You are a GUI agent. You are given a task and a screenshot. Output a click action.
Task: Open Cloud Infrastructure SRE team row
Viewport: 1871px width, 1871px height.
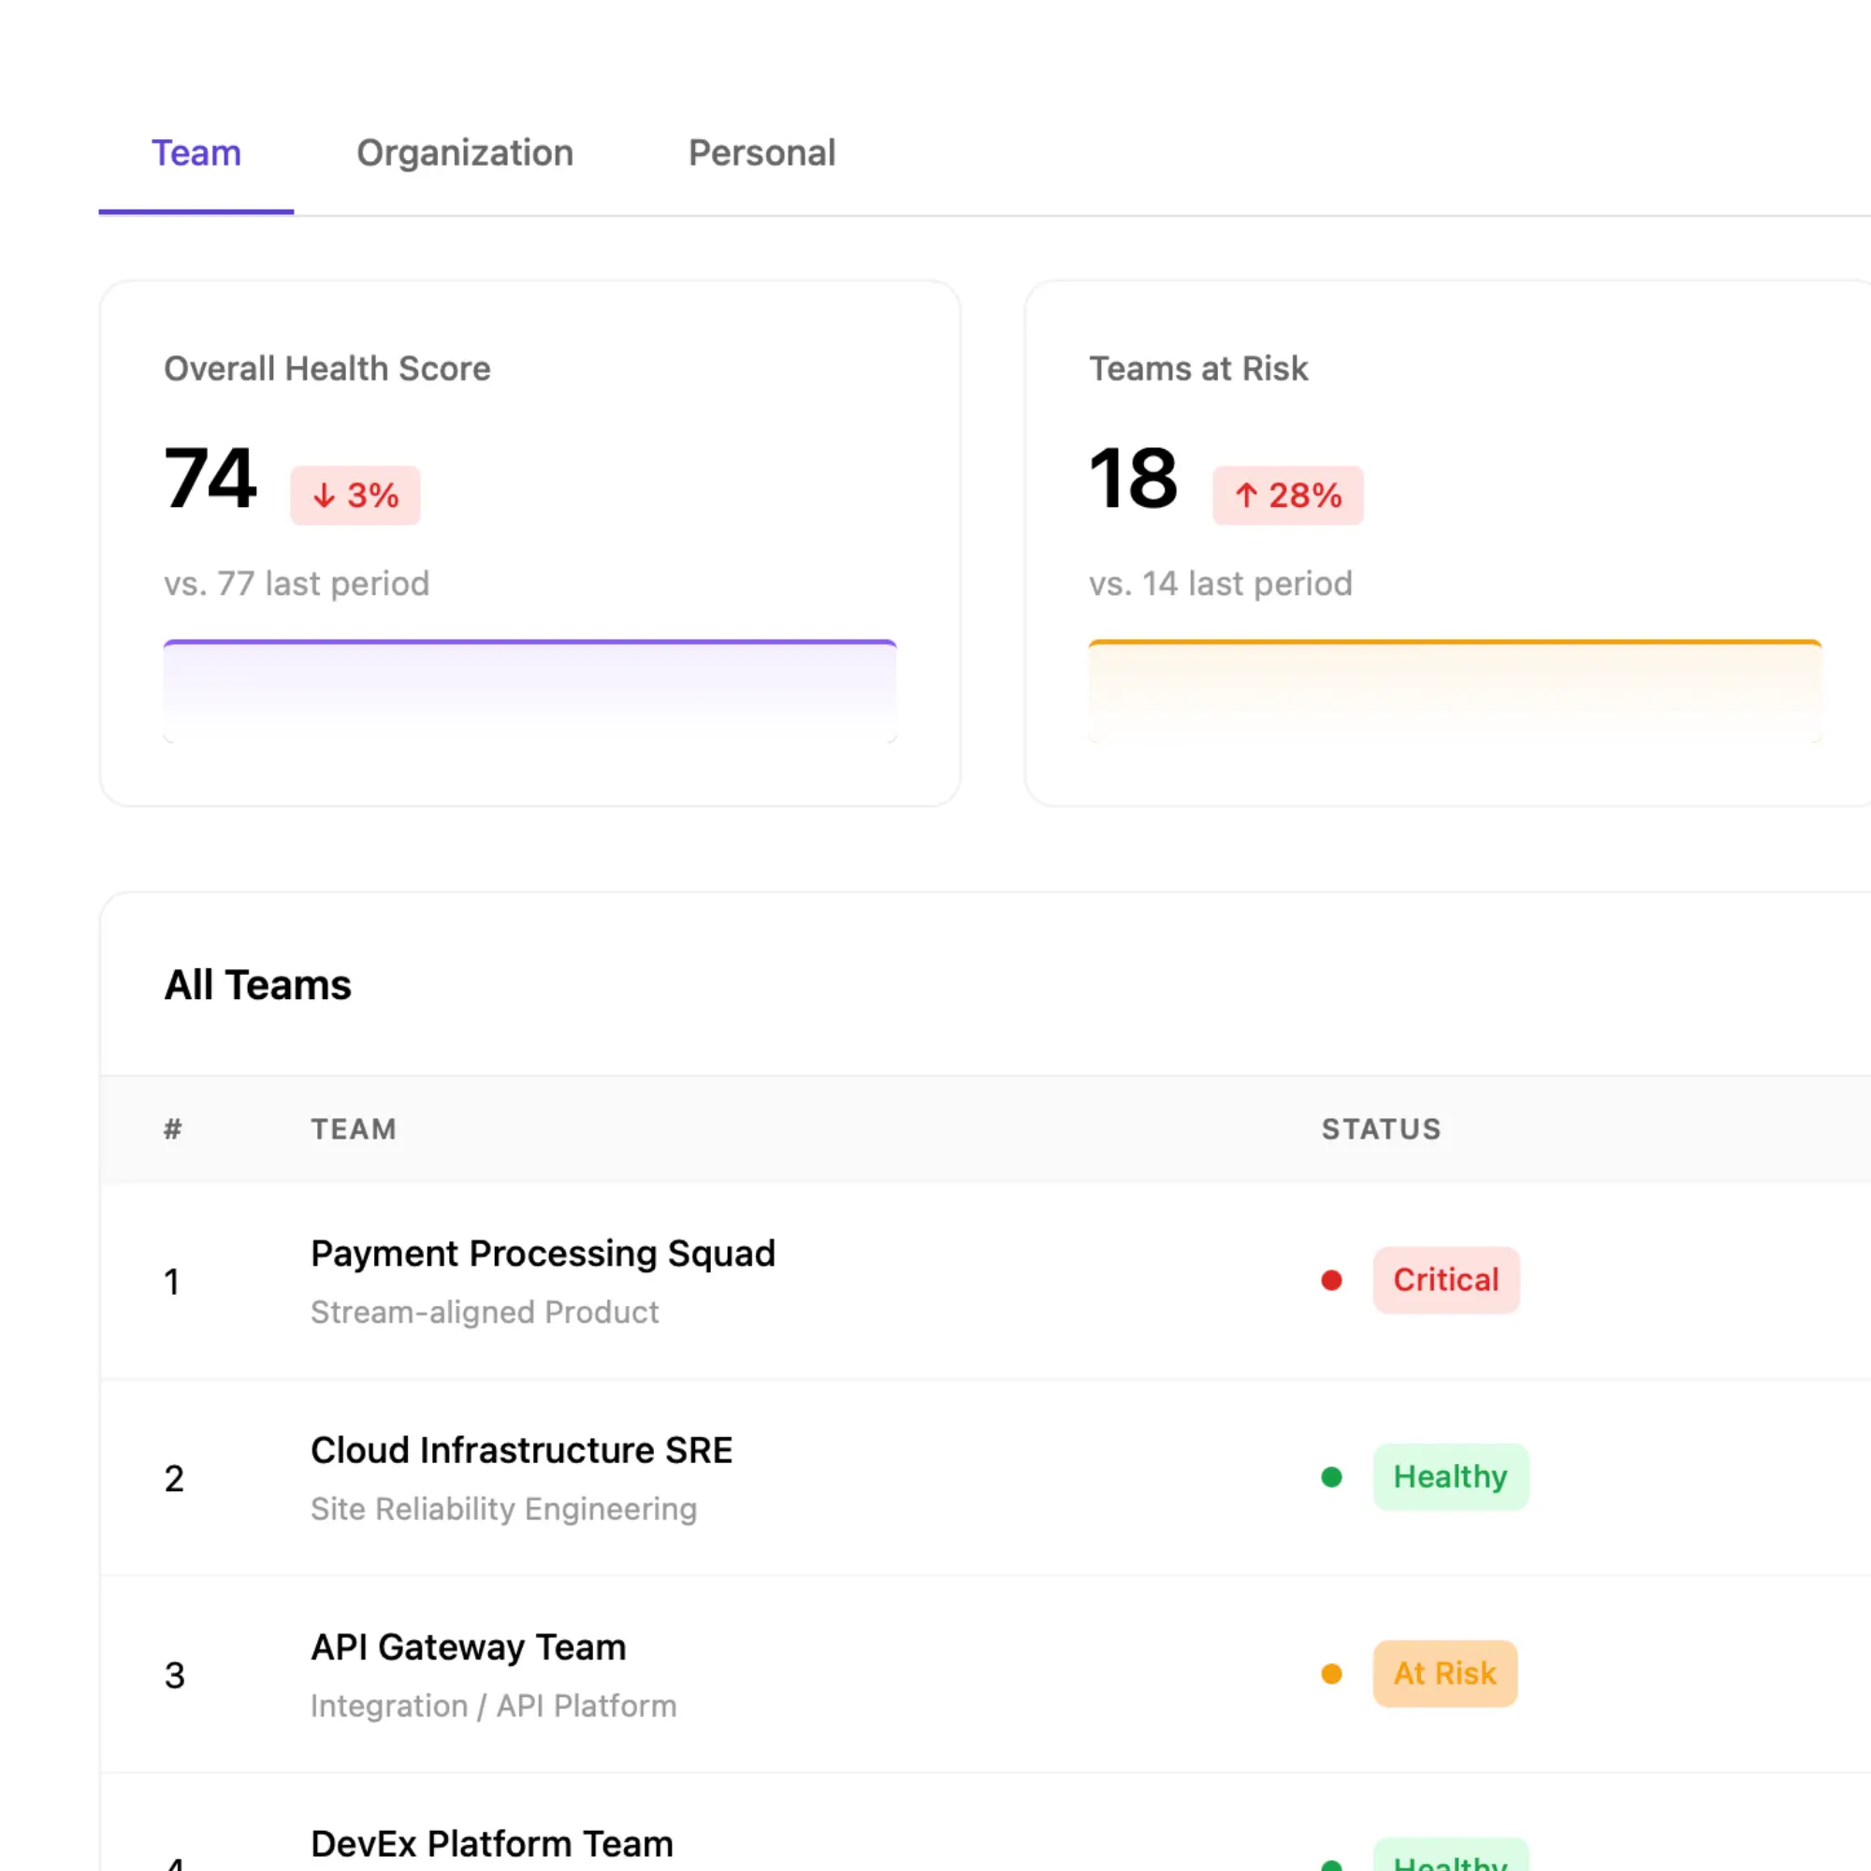point(985,1478)
